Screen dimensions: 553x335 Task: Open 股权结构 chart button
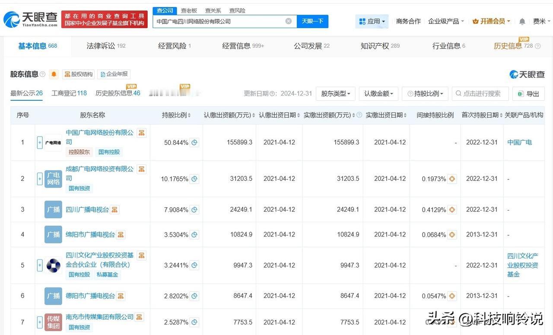[x=78, y=74]
